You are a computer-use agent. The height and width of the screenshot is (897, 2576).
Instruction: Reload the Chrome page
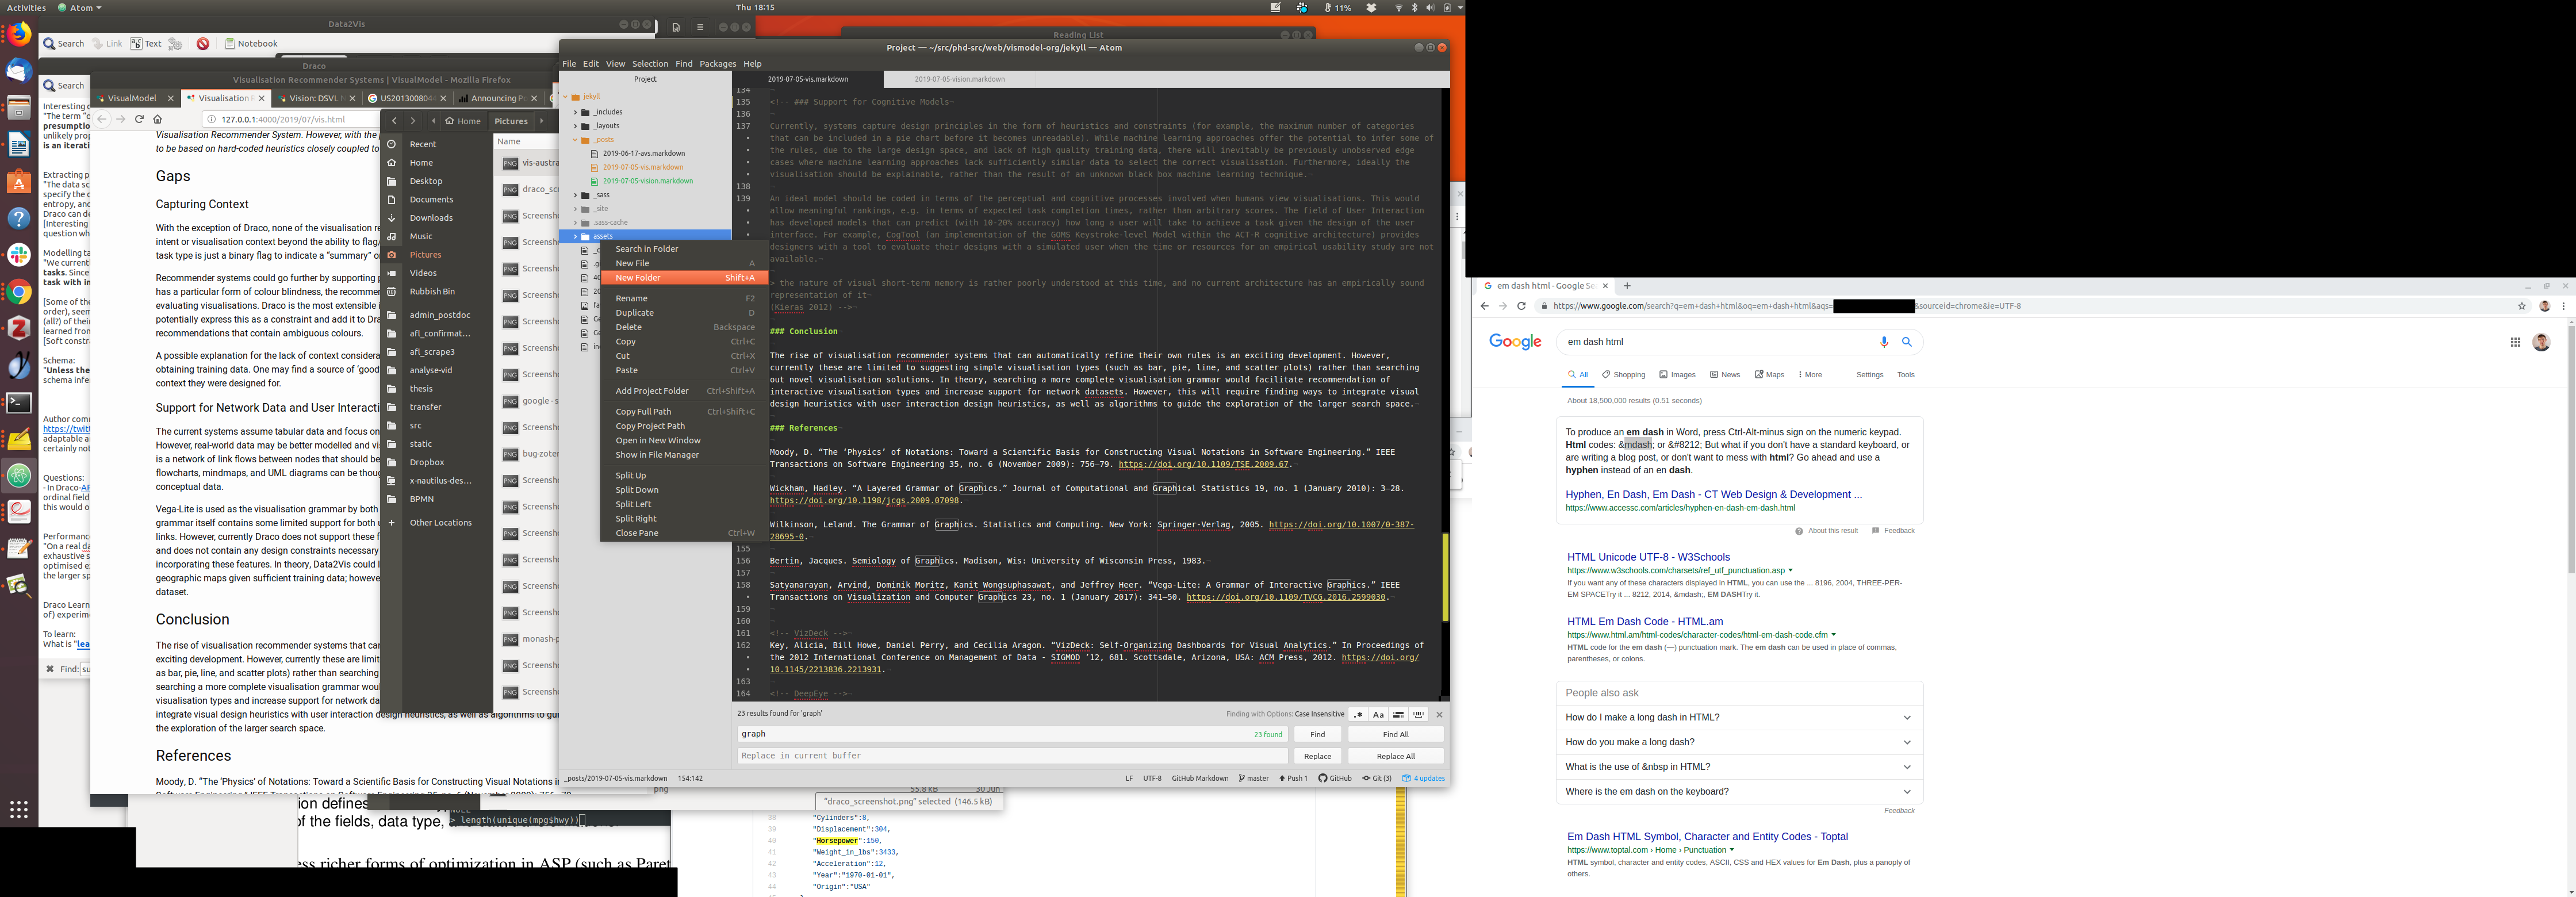pos(1521,306)
